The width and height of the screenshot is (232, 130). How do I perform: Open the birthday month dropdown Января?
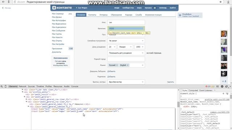[x=125, y=47]
